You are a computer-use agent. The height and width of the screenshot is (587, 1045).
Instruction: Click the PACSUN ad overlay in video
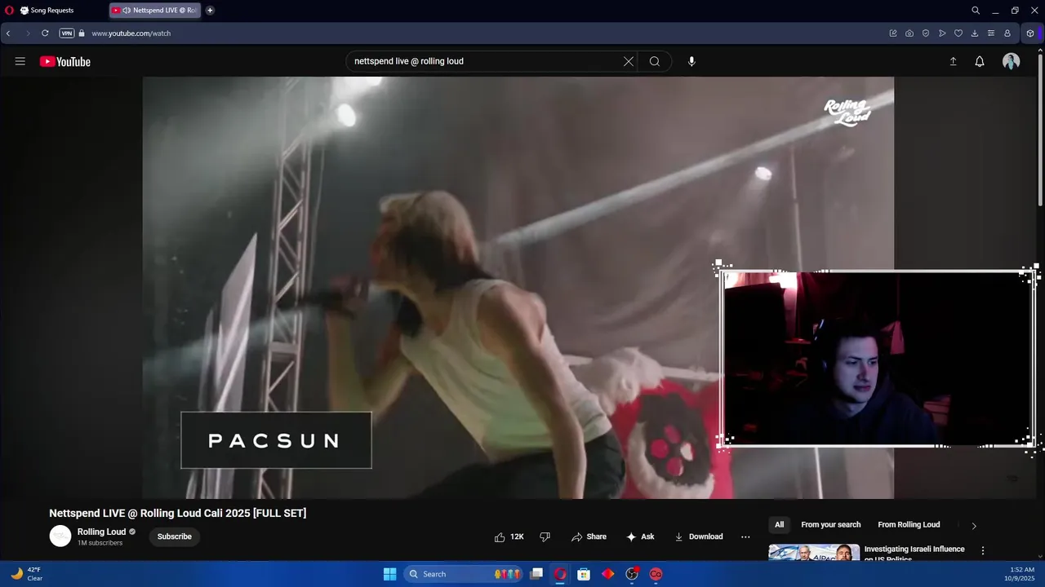[x=276, y=440]
